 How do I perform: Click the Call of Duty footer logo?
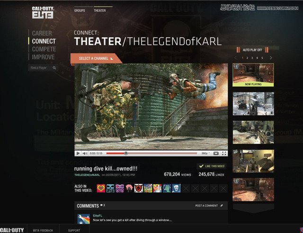pyautogui.click(x=12, y=230)
